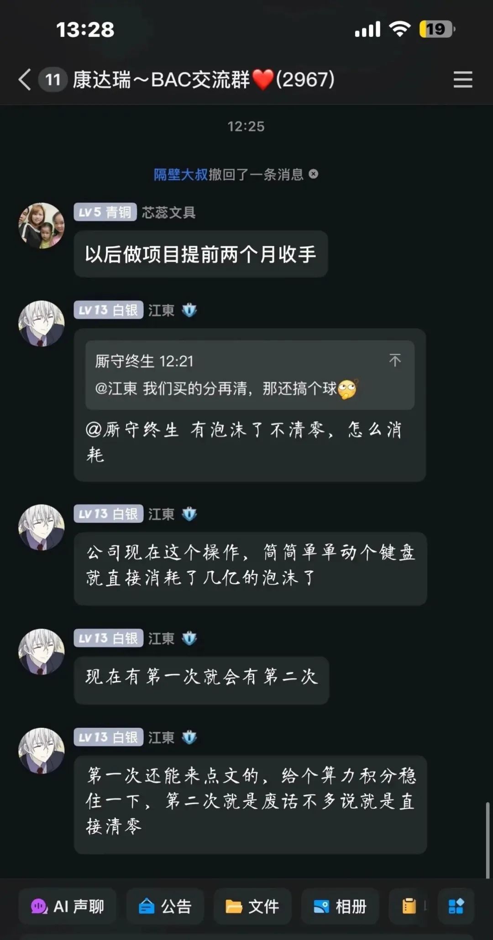Open the more apps grid icon

[x=456, y=906]
